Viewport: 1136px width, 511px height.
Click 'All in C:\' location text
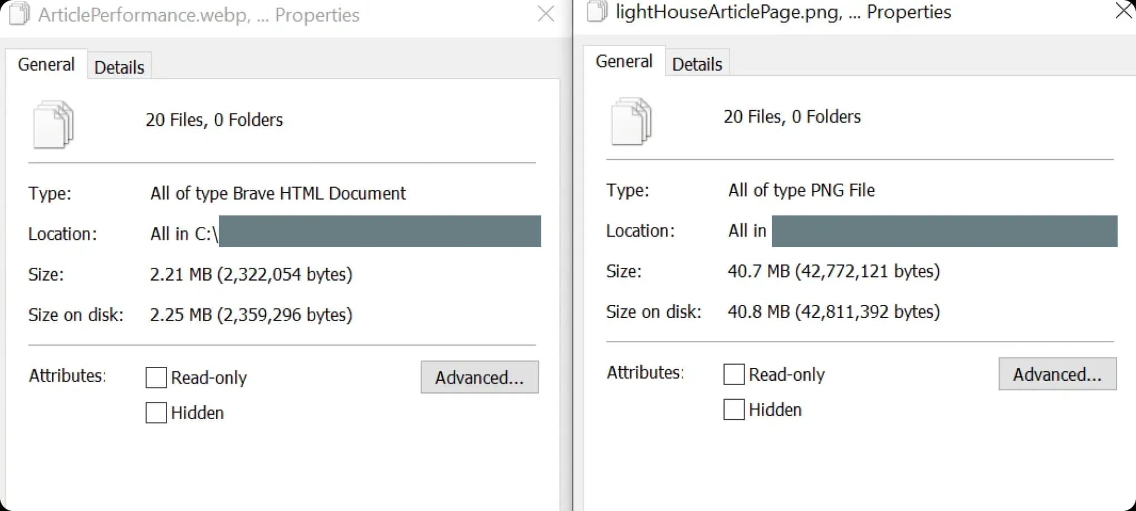point(184,234)
